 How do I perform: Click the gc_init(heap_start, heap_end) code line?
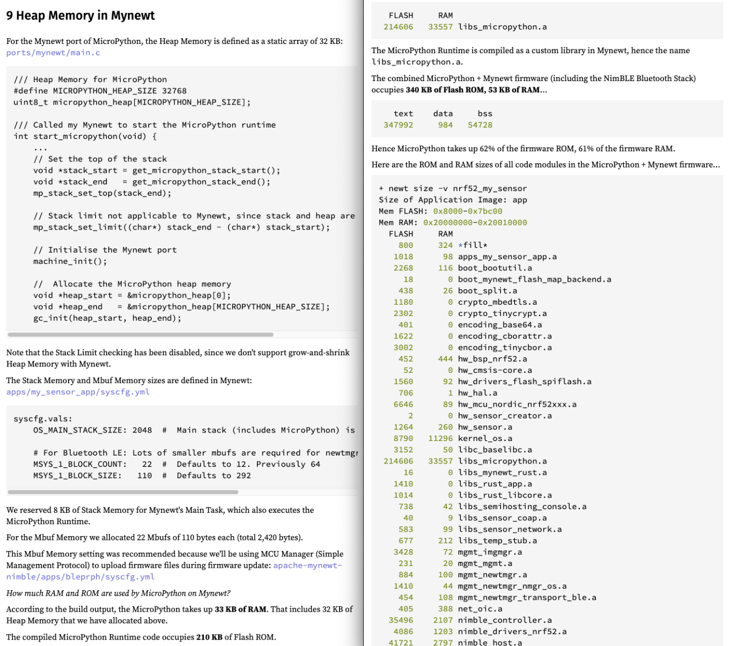107,318
